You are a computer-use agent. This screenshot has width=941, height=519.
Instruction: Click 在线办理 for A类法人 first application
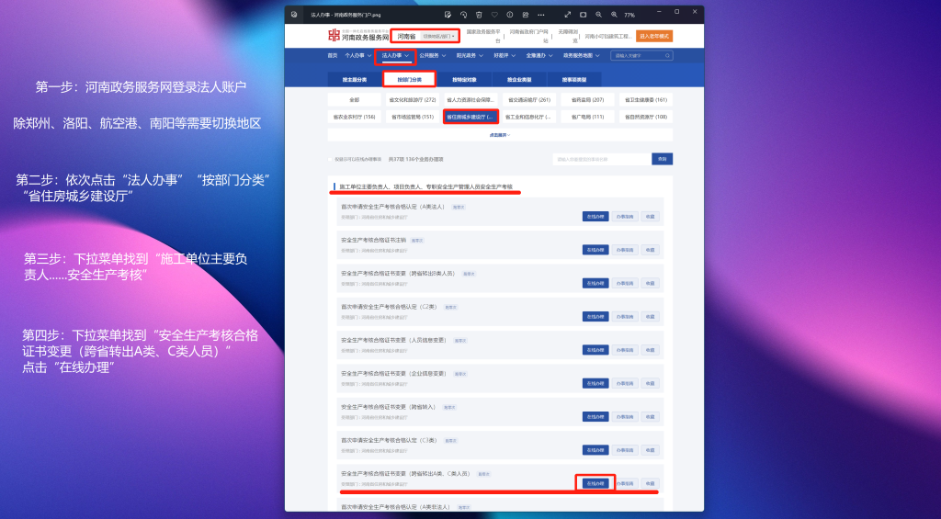[595, 216]
